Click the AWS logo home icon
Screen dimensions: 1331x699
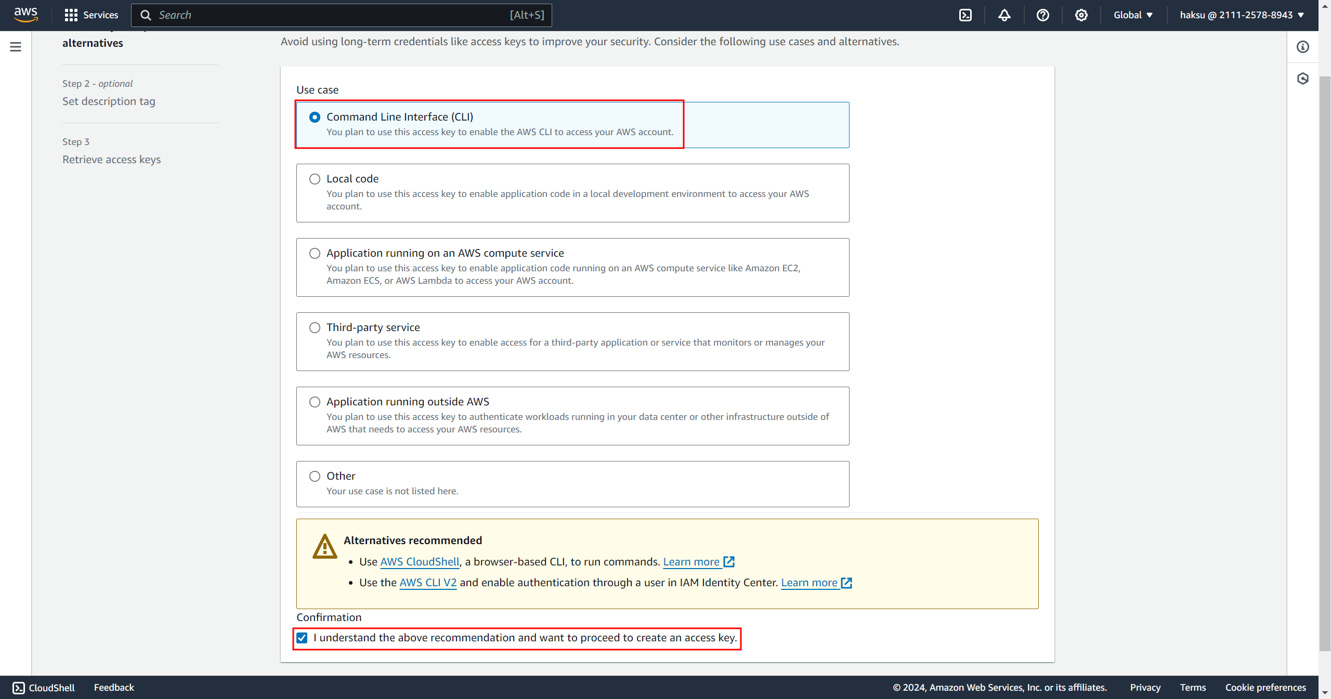click(25, 15)
